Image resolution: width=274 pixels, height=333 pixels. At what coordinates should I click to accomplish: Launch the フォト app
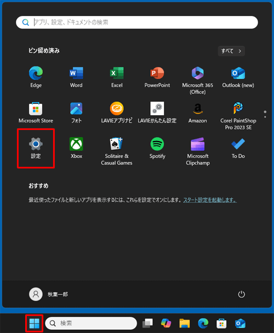(76, 112)
